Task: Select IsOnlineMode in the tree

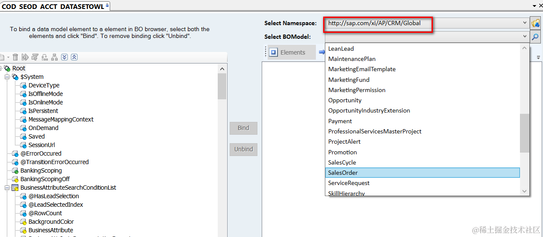Action: [46, 102]
